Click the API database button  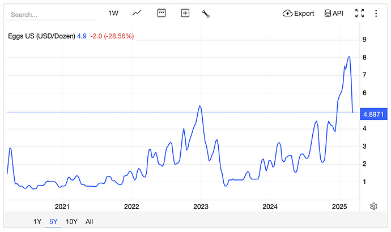click(334, 13)
